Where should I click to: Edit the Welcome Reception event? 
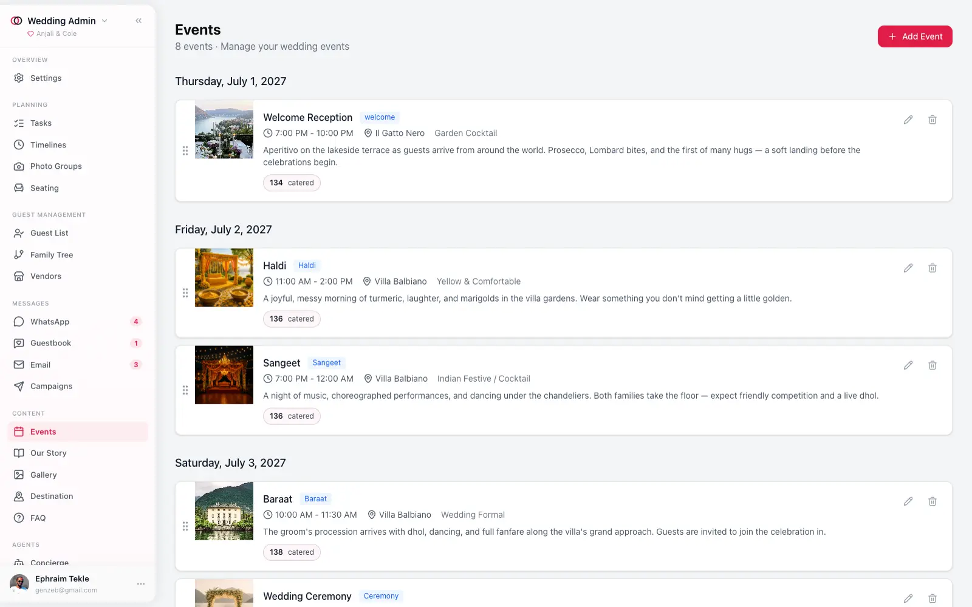[x=908, y=120]
